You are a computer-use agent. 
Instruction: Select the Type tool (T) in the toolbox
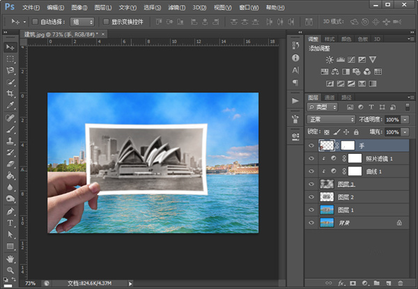(10, 223)
